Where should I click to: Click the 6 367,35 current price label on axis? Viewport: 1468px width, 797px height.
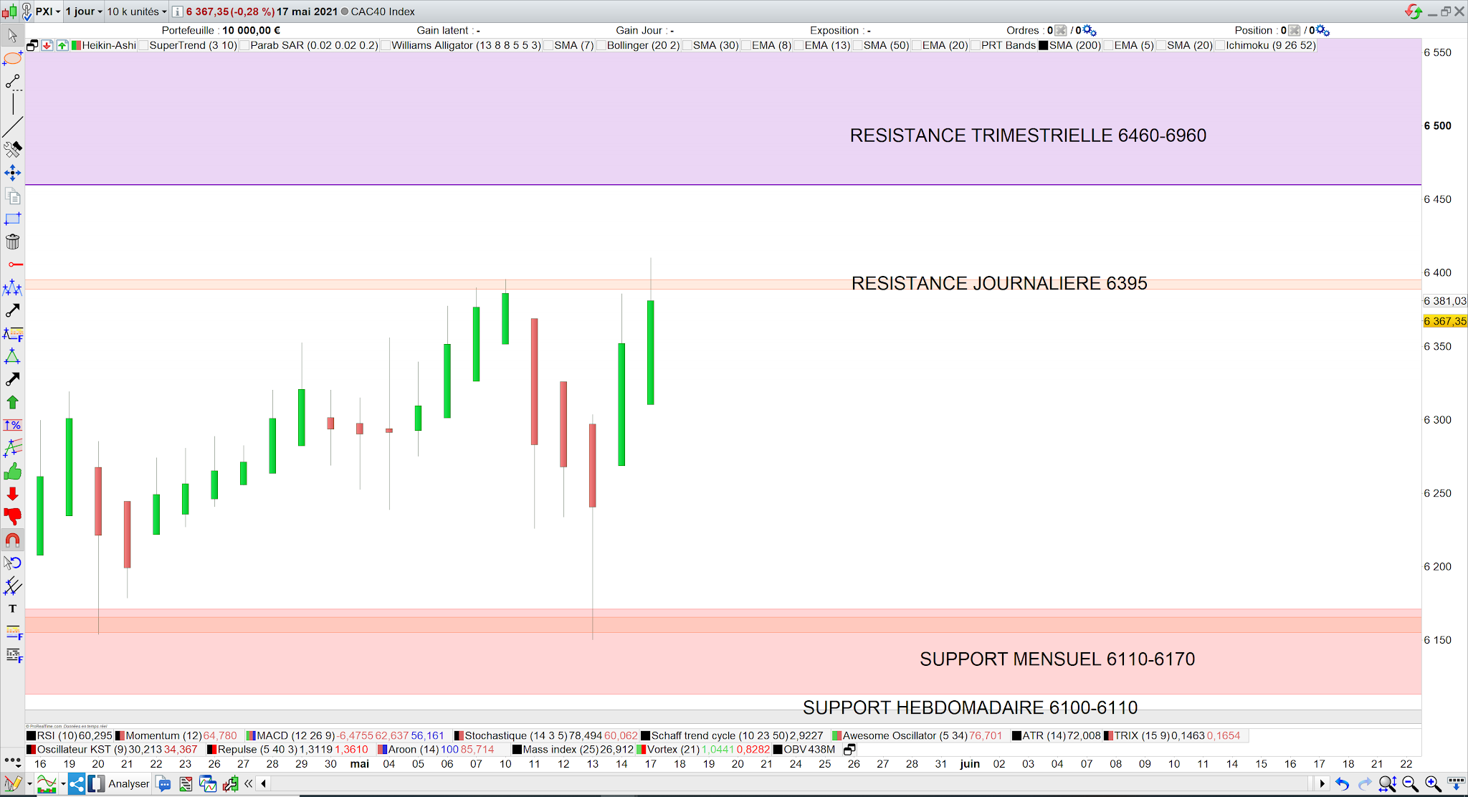coord(1444,321)
